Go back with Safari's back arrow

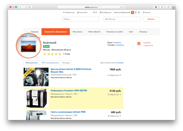(20, 7)
